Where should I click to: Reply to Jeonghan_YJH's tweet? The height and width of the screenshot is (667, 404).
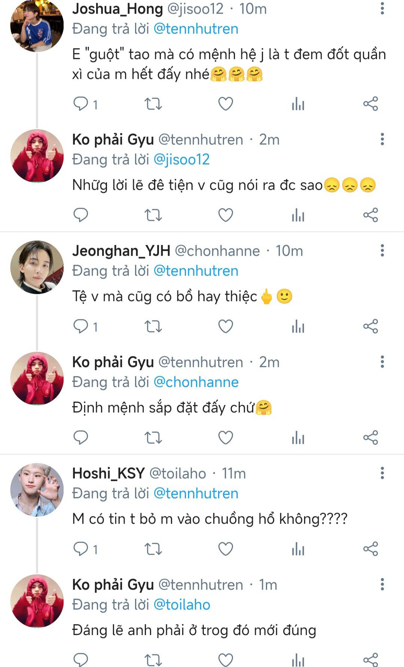81,326
